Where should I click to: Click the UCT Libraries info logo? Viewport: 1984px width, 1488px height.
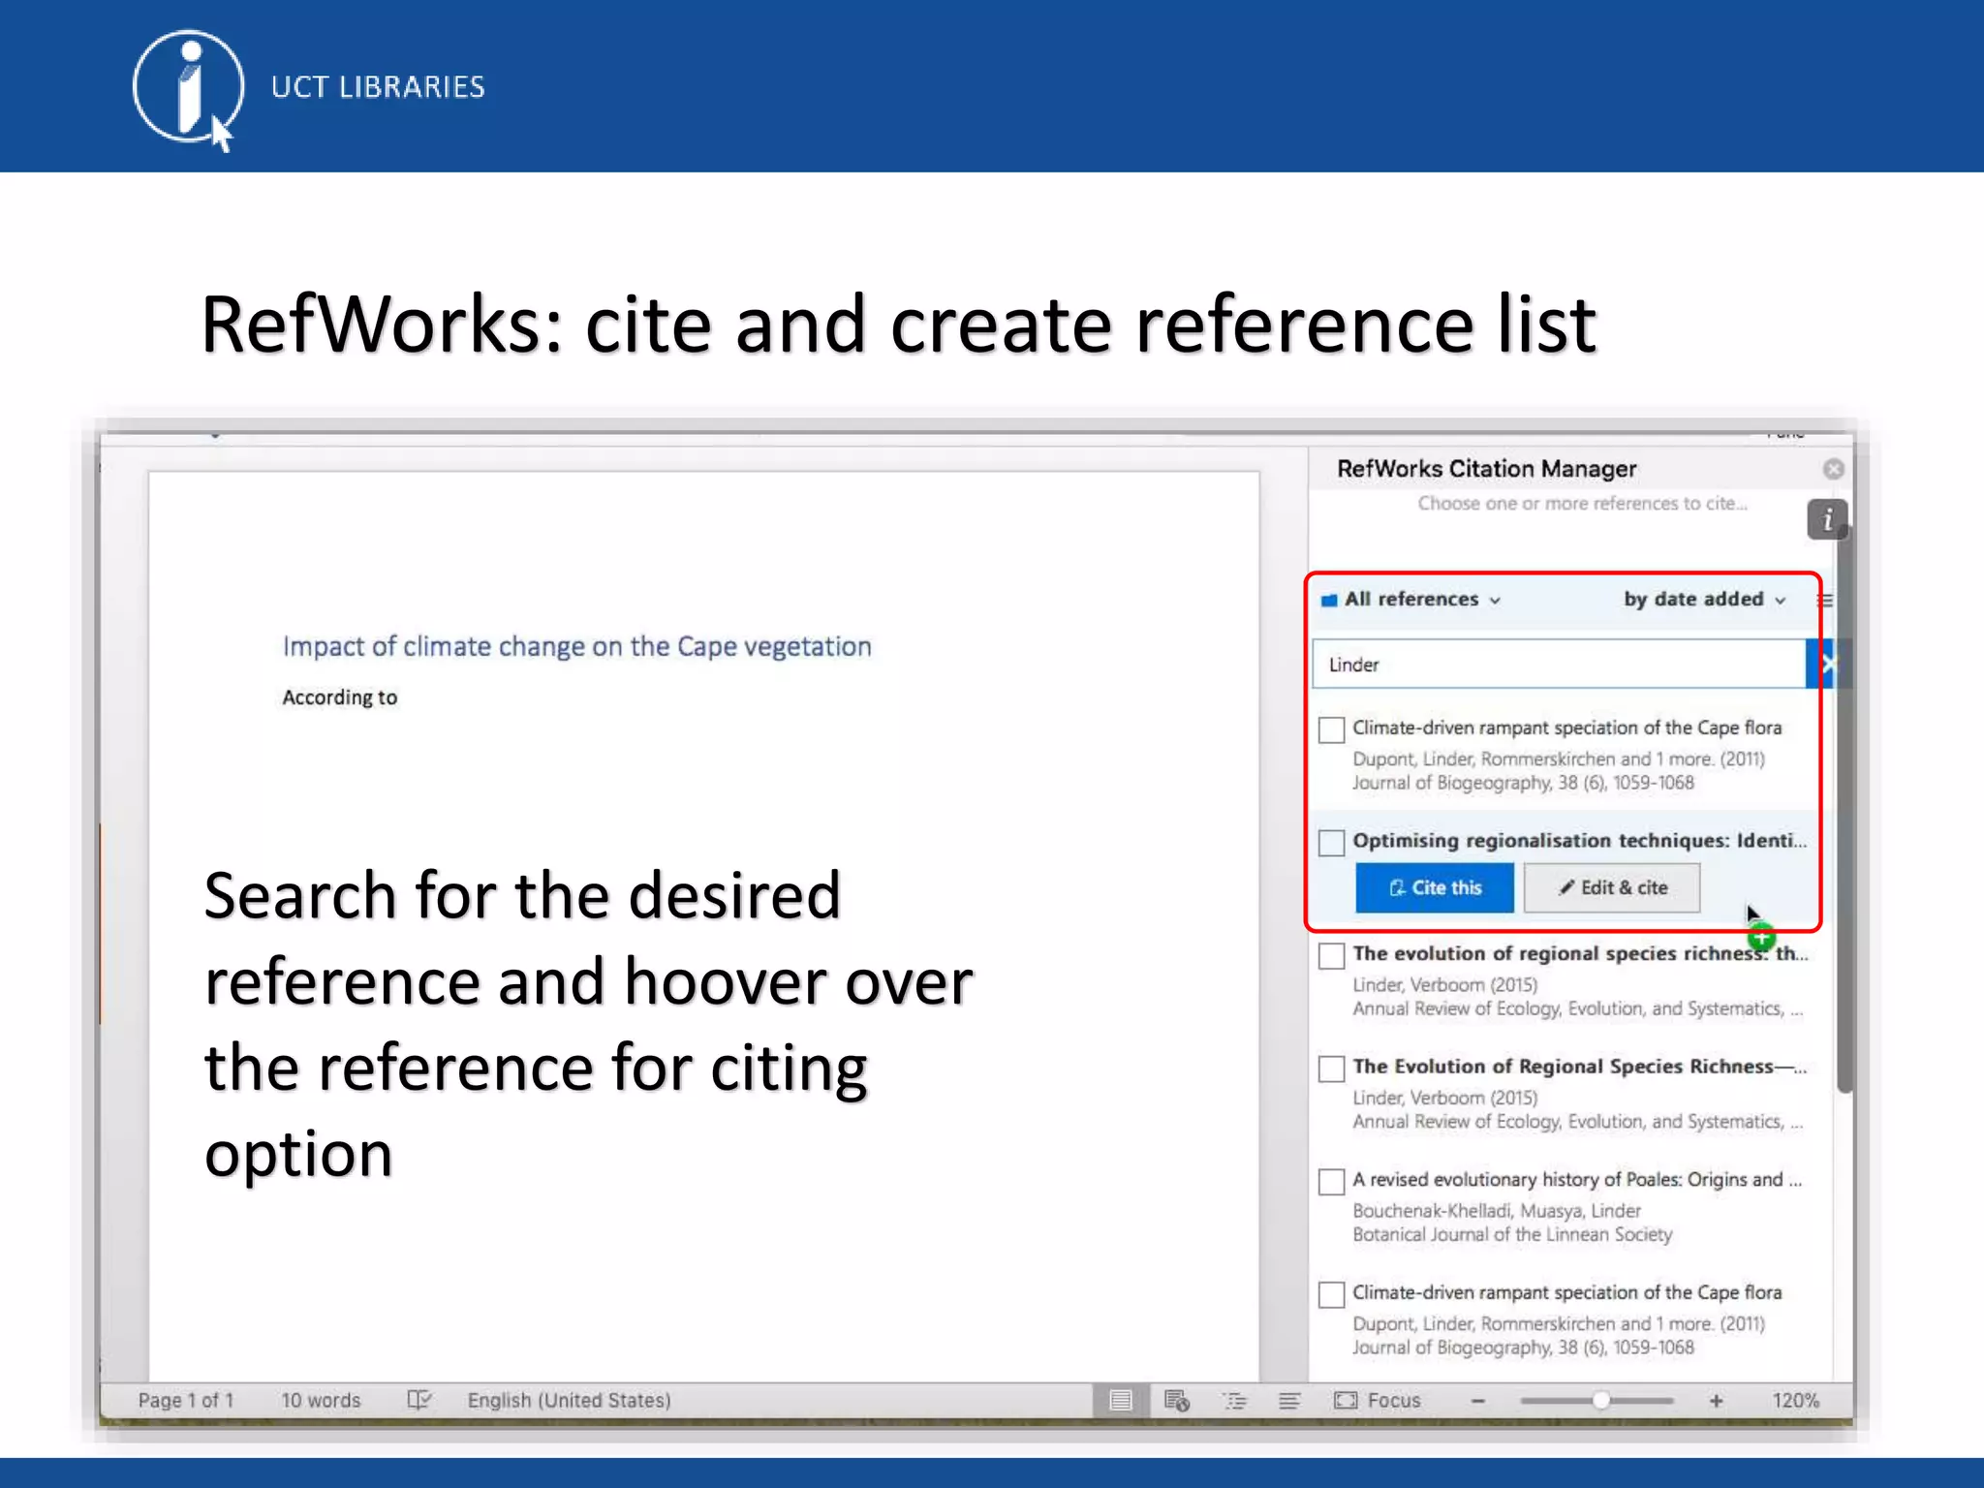187,89
